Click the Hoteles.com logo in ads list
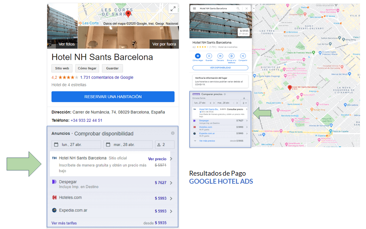366x229 pixels. (x=54, y=198)
